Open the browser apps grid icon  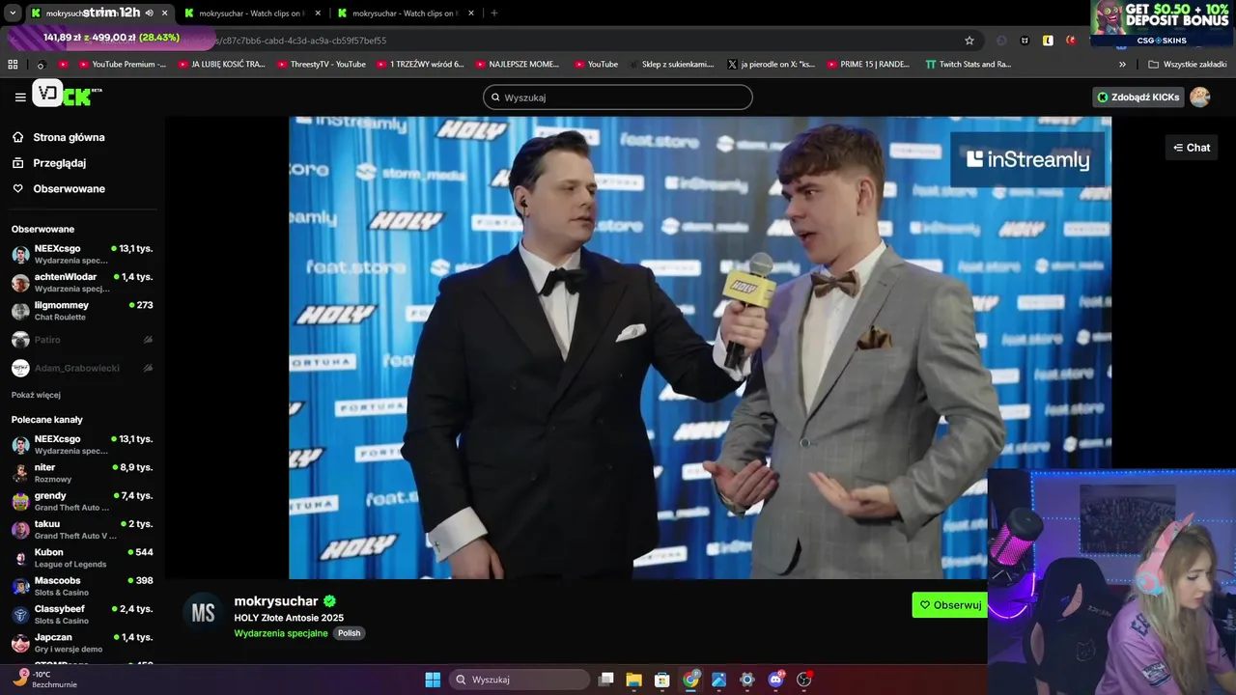[13, 65]
